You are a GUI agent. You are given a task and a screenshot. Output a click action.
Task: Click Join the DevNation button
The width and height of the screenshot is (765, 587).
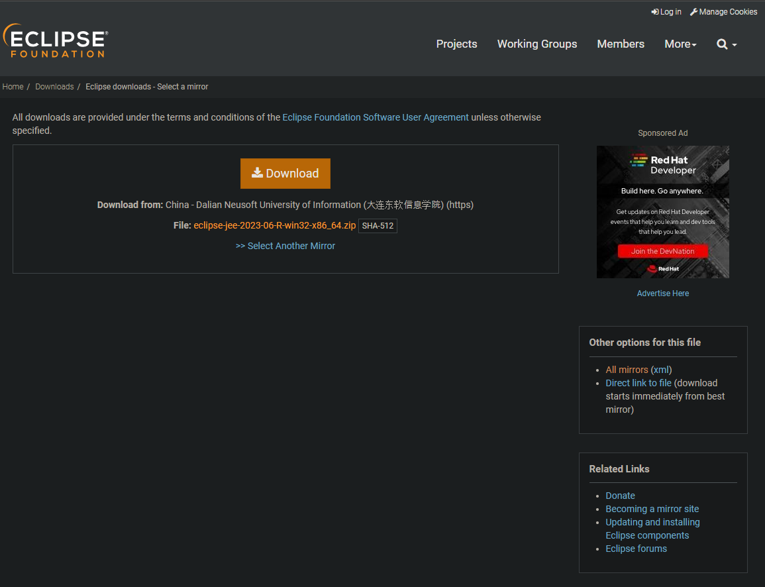(662, 251)
